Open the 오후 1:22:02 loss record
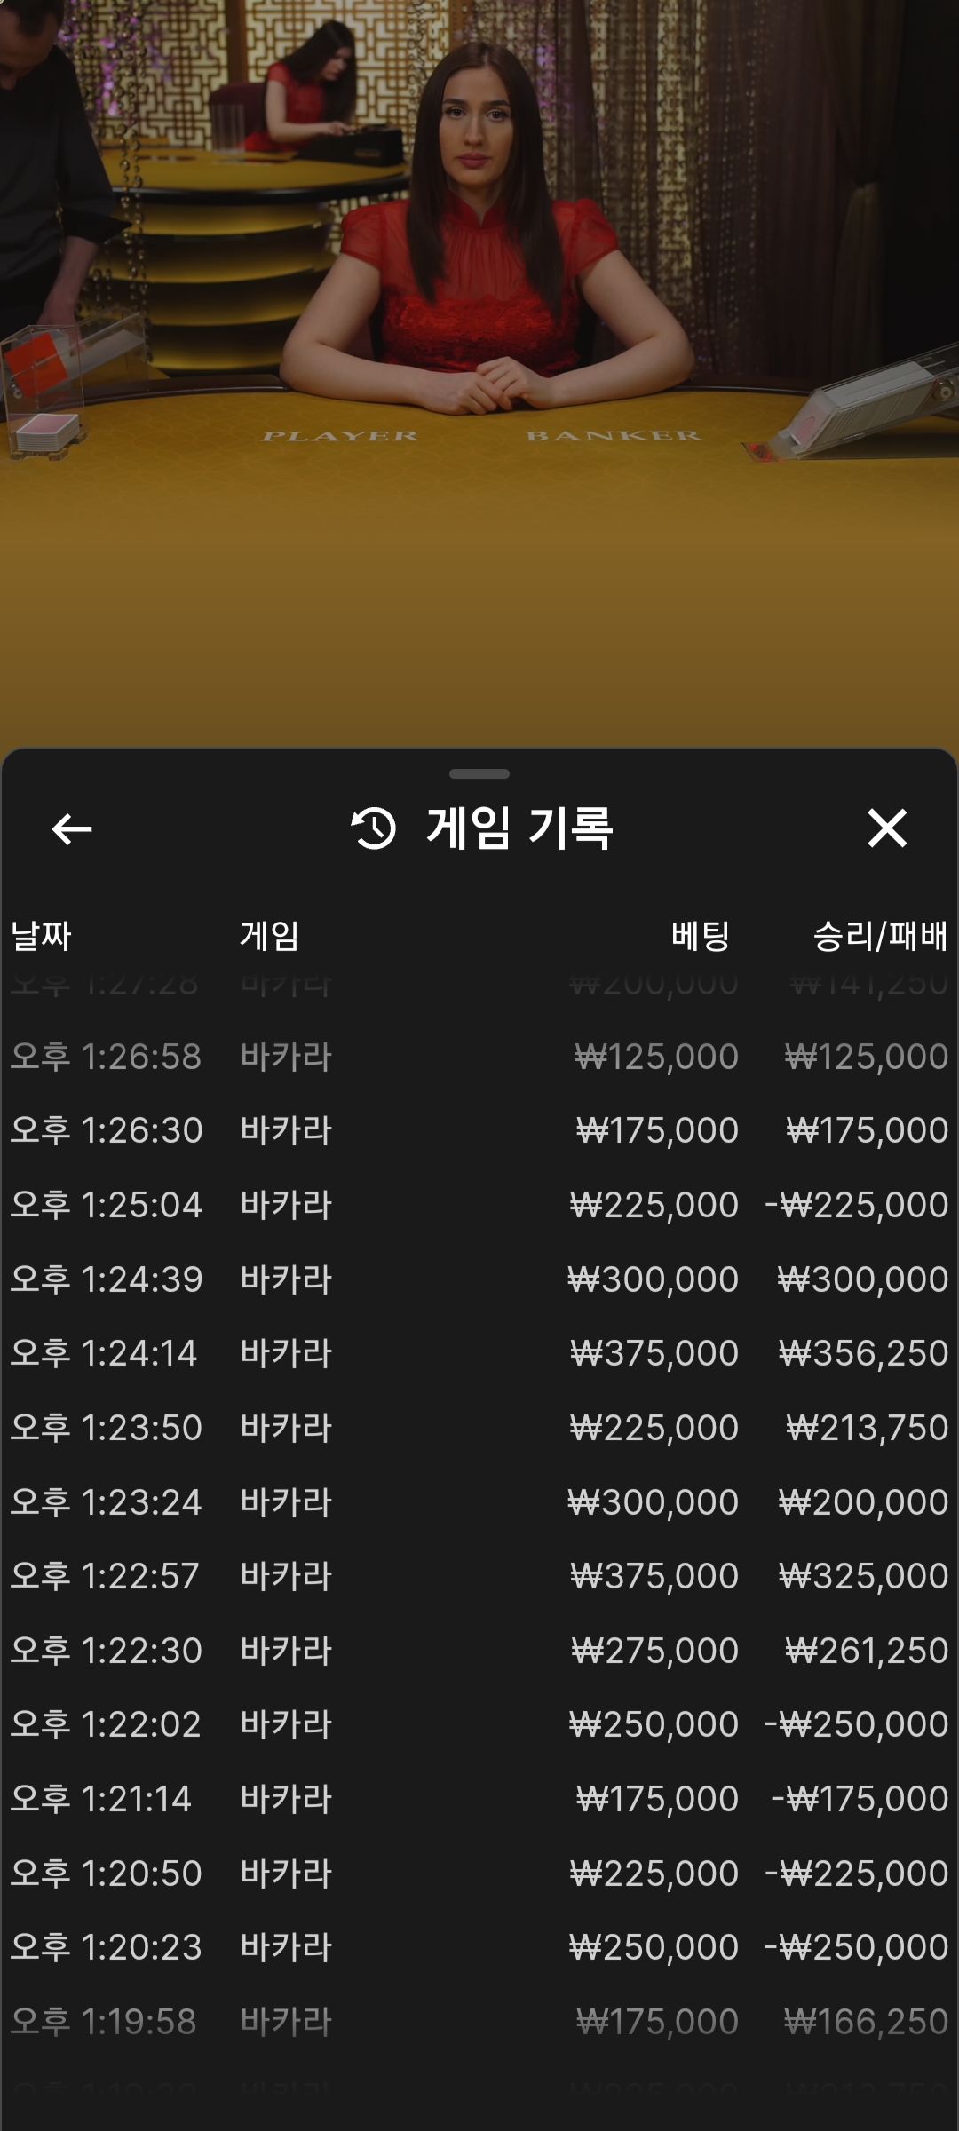This screenshot has height=2131, width=959. [x=479, y=1724]
